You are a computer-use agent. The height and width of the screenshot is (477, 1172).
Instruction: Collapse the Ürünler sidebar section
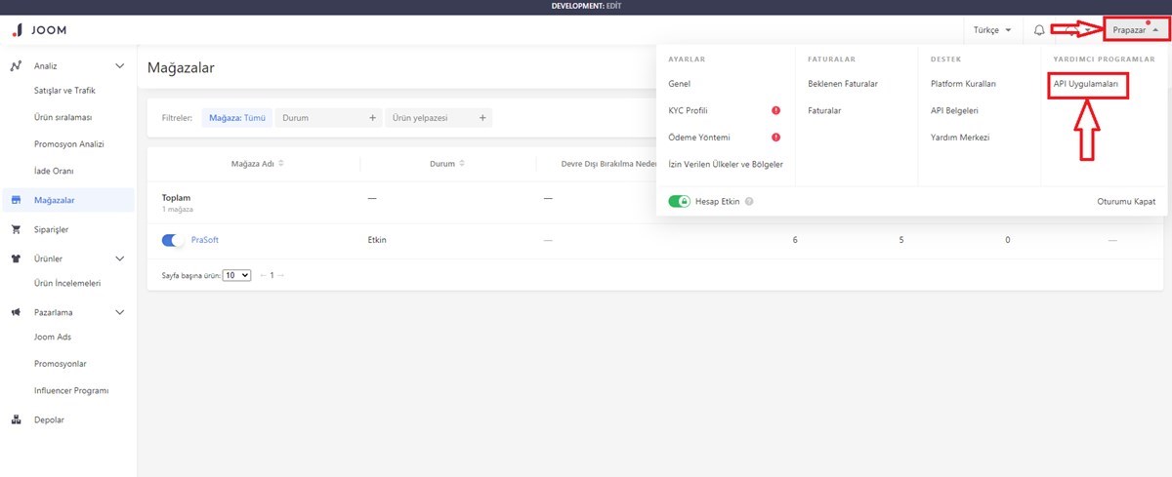click(120, 259)
